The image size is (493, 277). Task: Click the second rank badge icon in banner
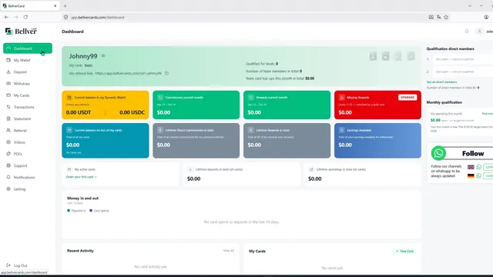385,56
